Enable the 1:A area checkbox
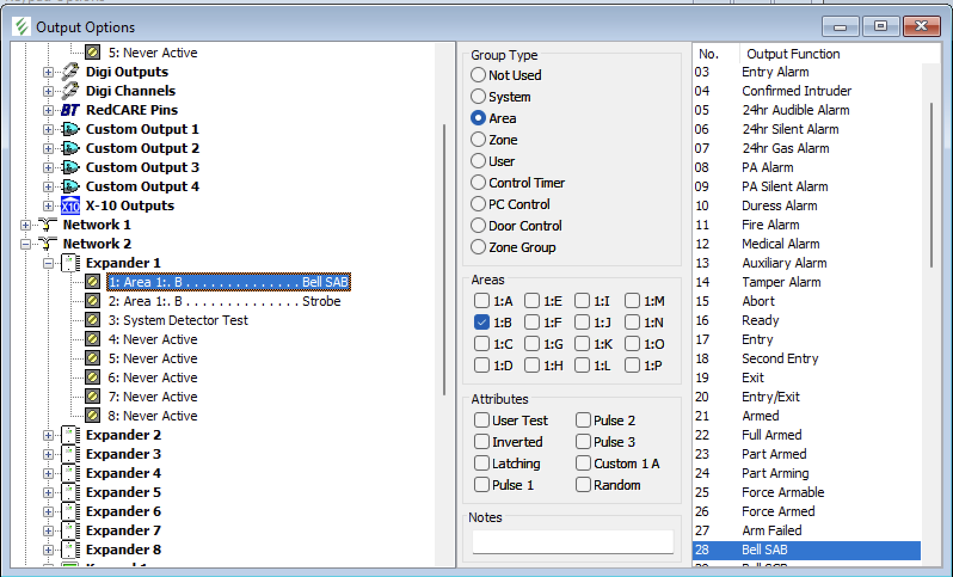Screen dimensions: 953x577 (482, 301)
